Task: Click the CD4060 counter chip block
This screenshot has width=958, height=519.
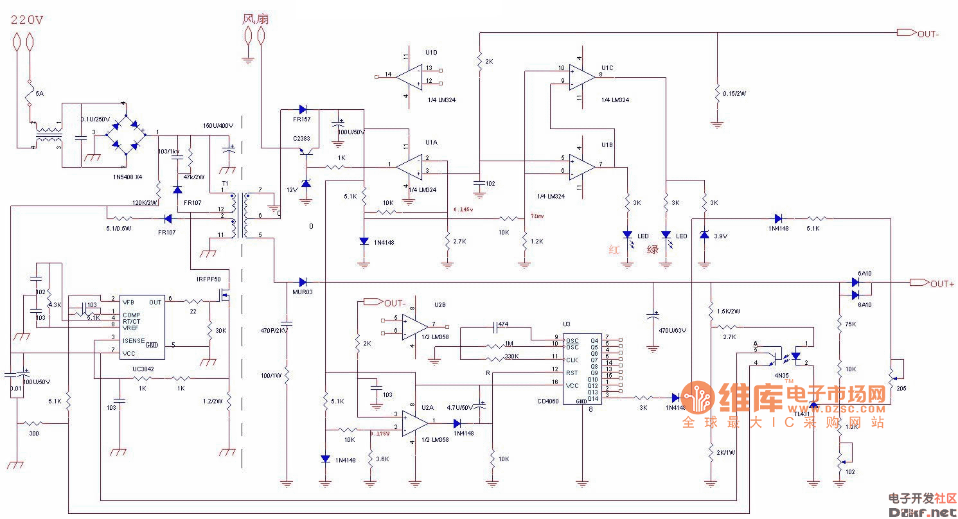Action: coord(583,369)
